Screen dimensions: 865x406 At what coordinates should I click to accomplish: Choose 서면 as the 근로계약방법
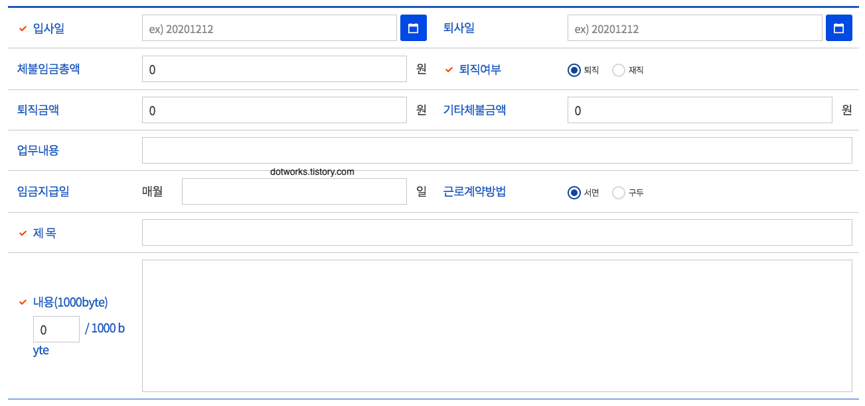[574, 192]
